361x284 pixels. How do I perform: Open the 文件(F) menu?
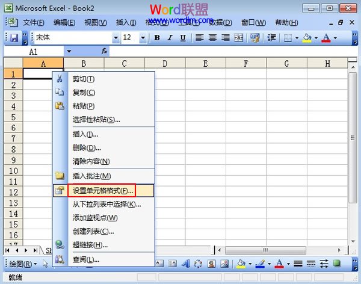(34, 23)
